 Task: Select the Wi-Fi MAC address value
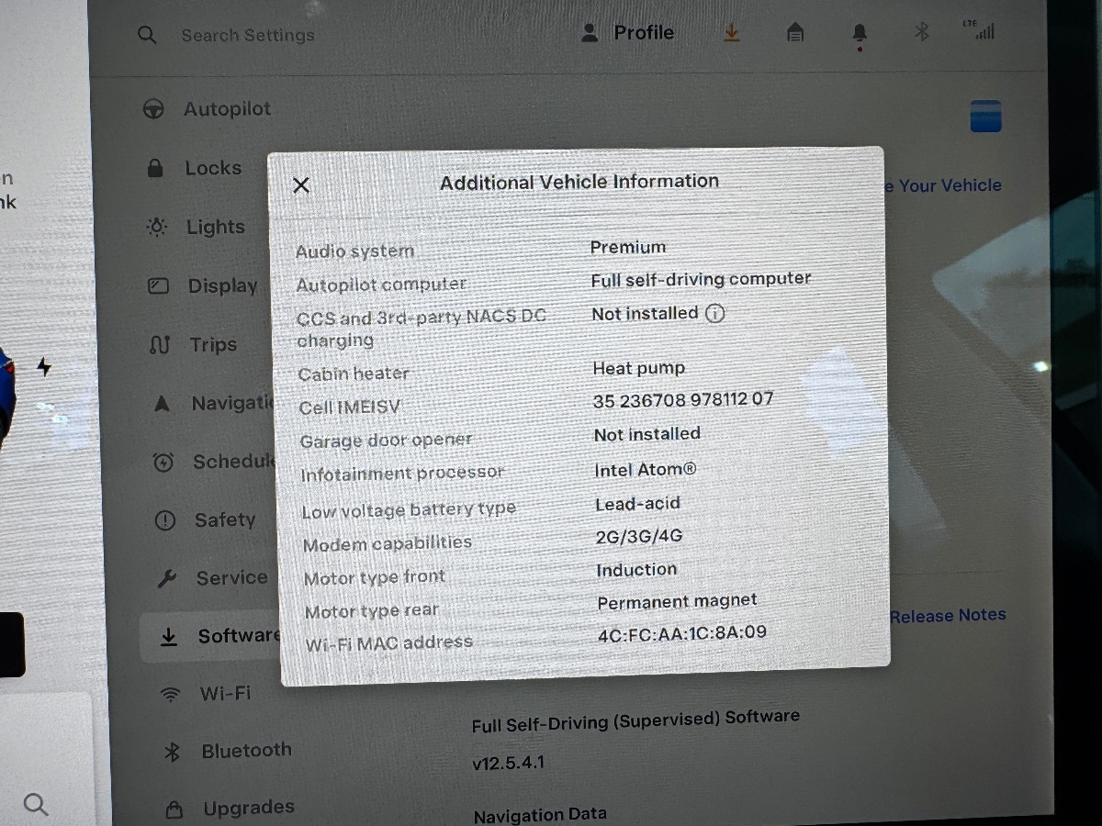tap(681, 632)
